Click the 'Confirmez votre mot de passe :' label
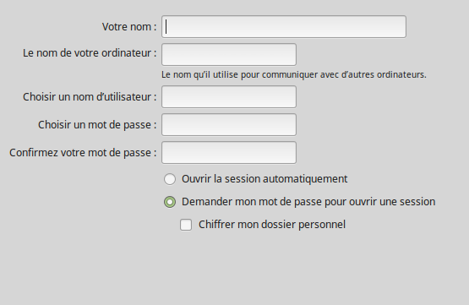Viewport: 469px width, 305px height. pyautogui.click(x=83, y=152)
